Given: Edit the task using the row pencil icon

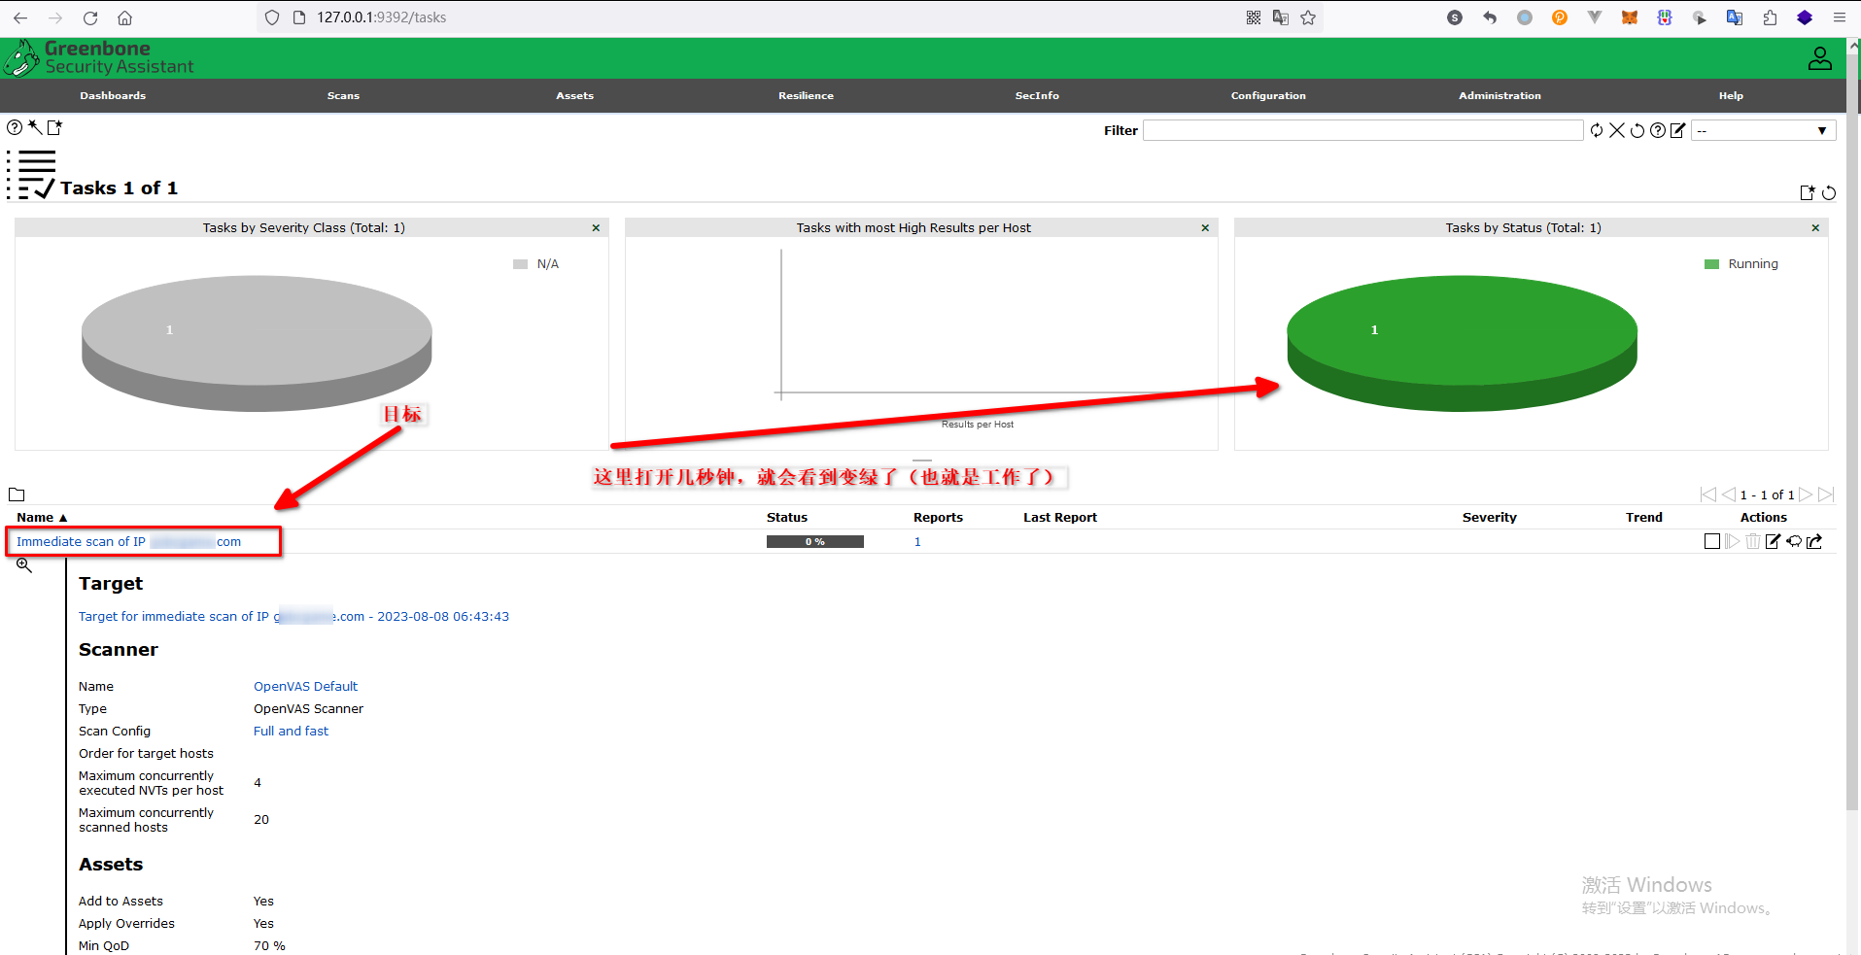Looking at the screenshot, I should tap(1773, 542).
